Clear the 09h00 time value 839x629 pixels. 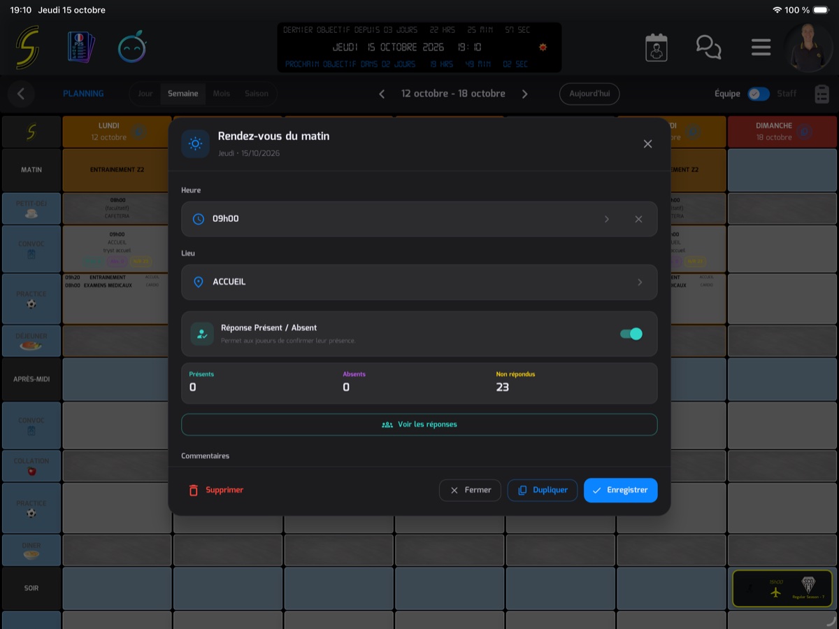click(638, 219)
